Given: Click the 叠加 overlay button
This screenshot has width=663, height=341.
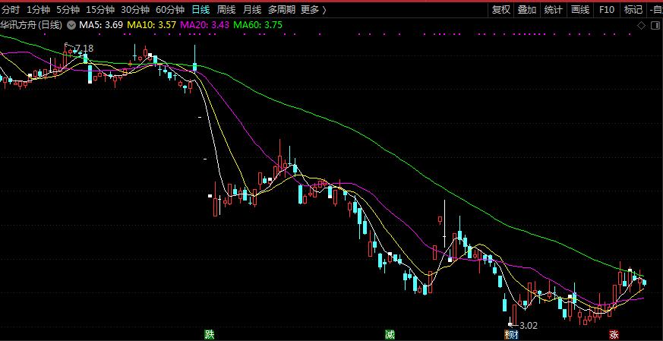Looking at the screenshot, I should [527, 10].
